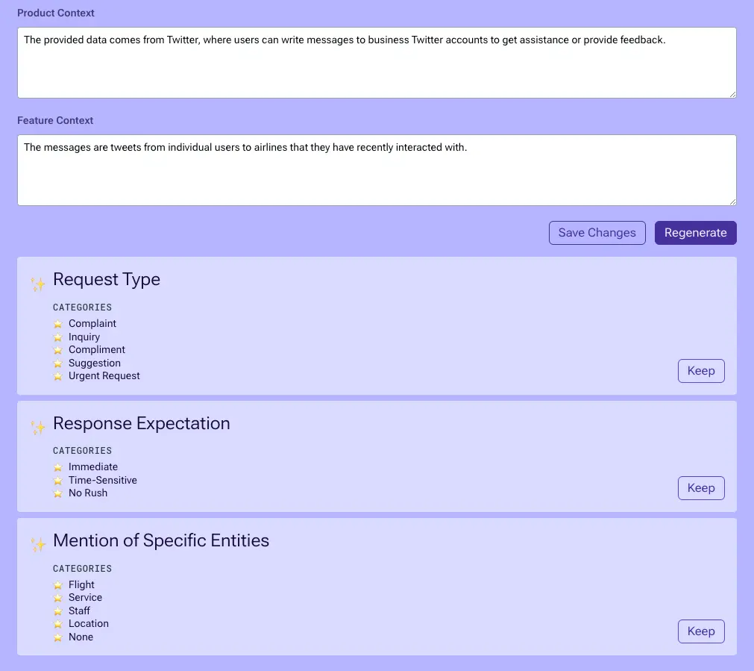Open the Request Type heading
Viewport: 754px width, 671px height.
[107, 280]
